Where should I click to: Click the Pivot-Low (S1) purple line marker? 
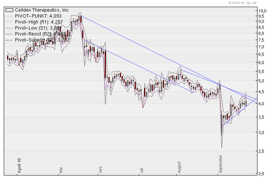(x=10, y=28)
